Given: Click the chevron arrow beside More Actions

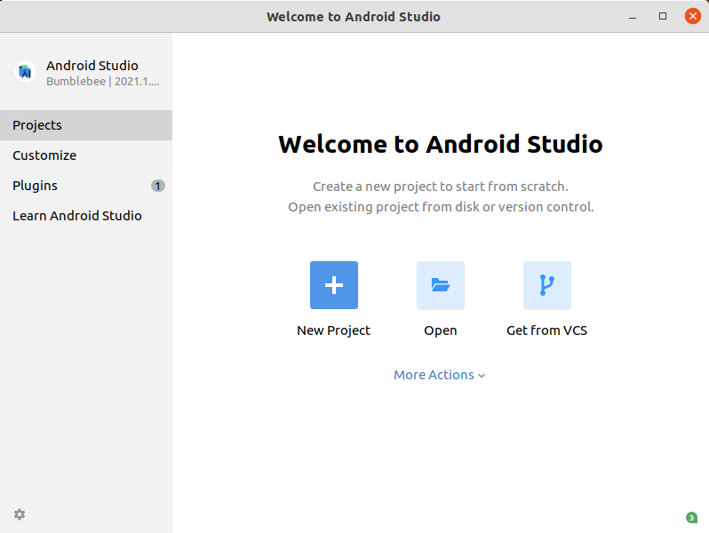Looking at the screenshot, I should pyautogui.click(x=482, y=376).
